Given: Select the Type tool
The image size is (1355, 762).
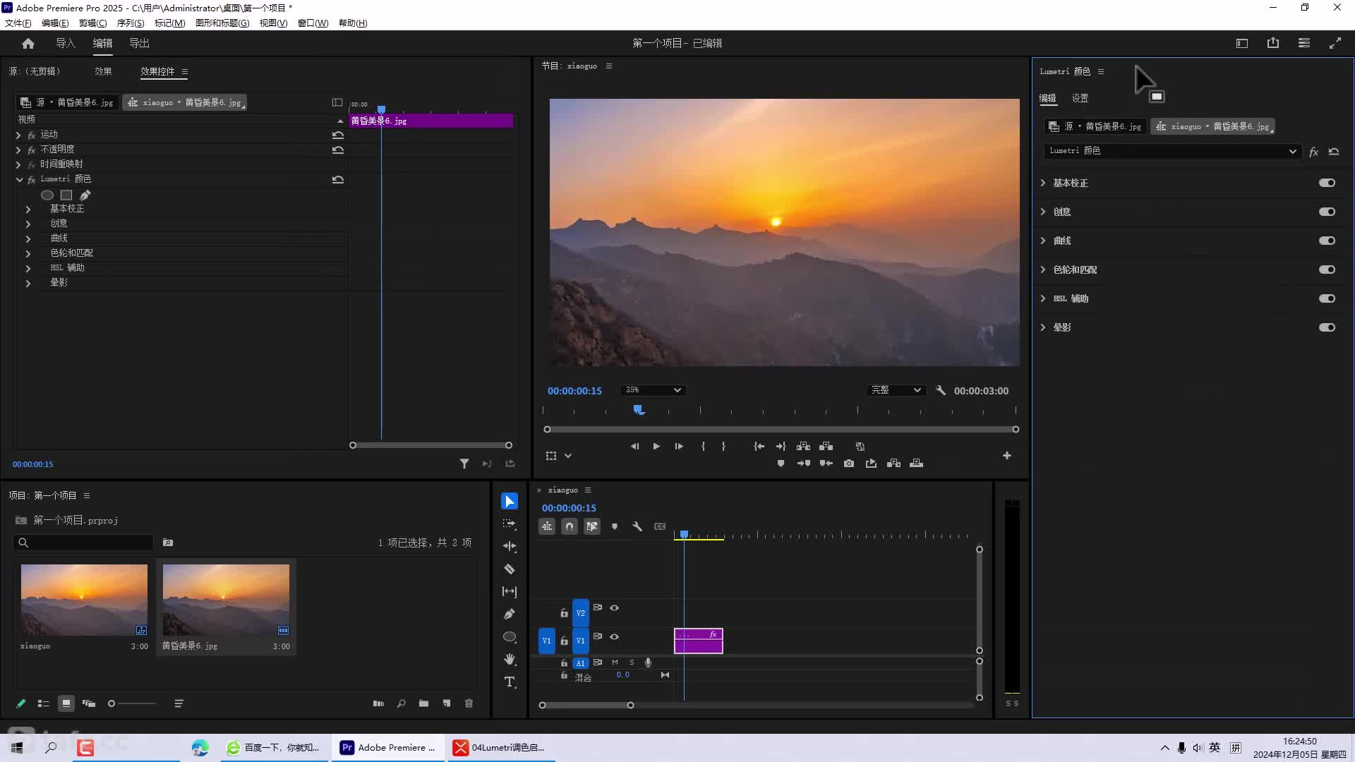Looking at the screenshot, I should pos(510,682).
